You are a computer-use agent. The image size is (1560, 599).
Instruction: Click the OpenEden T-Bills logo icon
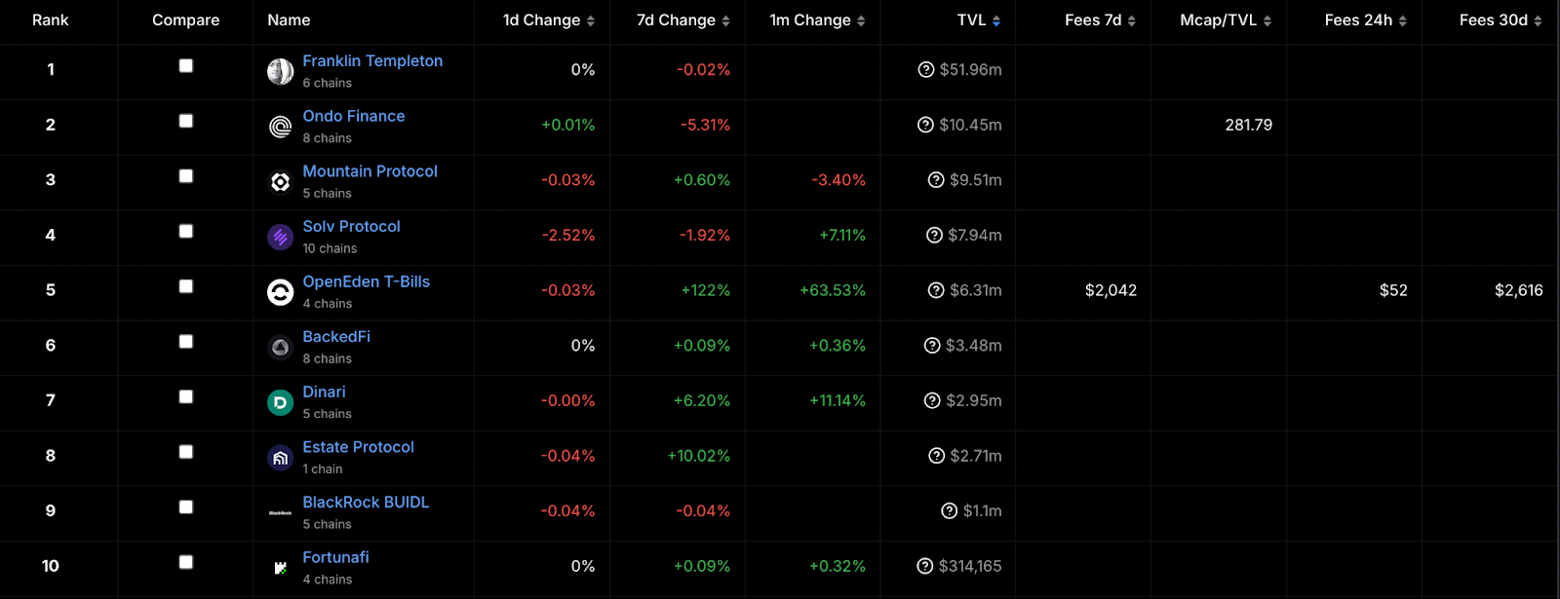280,292
